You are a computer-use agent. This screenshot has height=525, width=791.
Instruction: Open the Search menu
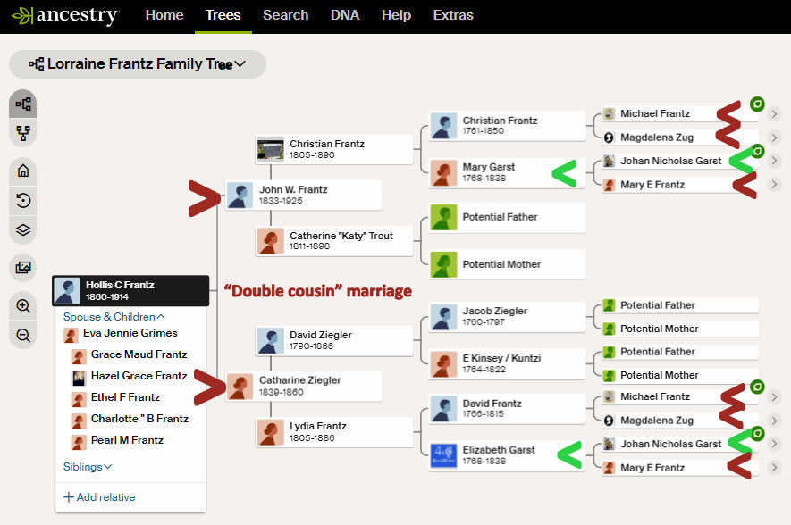285,15
